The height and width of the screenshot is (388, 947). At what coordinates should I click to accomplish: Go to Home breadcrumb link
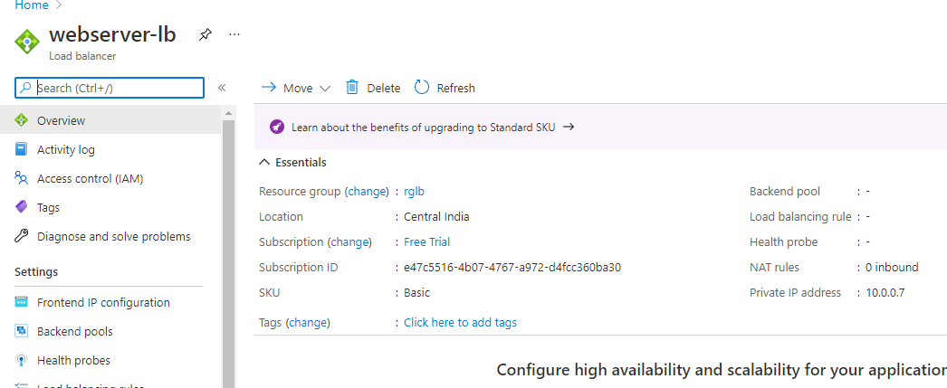pyautogui.click(x=32, y=5)
